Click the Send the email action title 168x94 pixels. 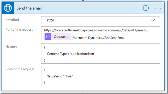click(29, 8)
